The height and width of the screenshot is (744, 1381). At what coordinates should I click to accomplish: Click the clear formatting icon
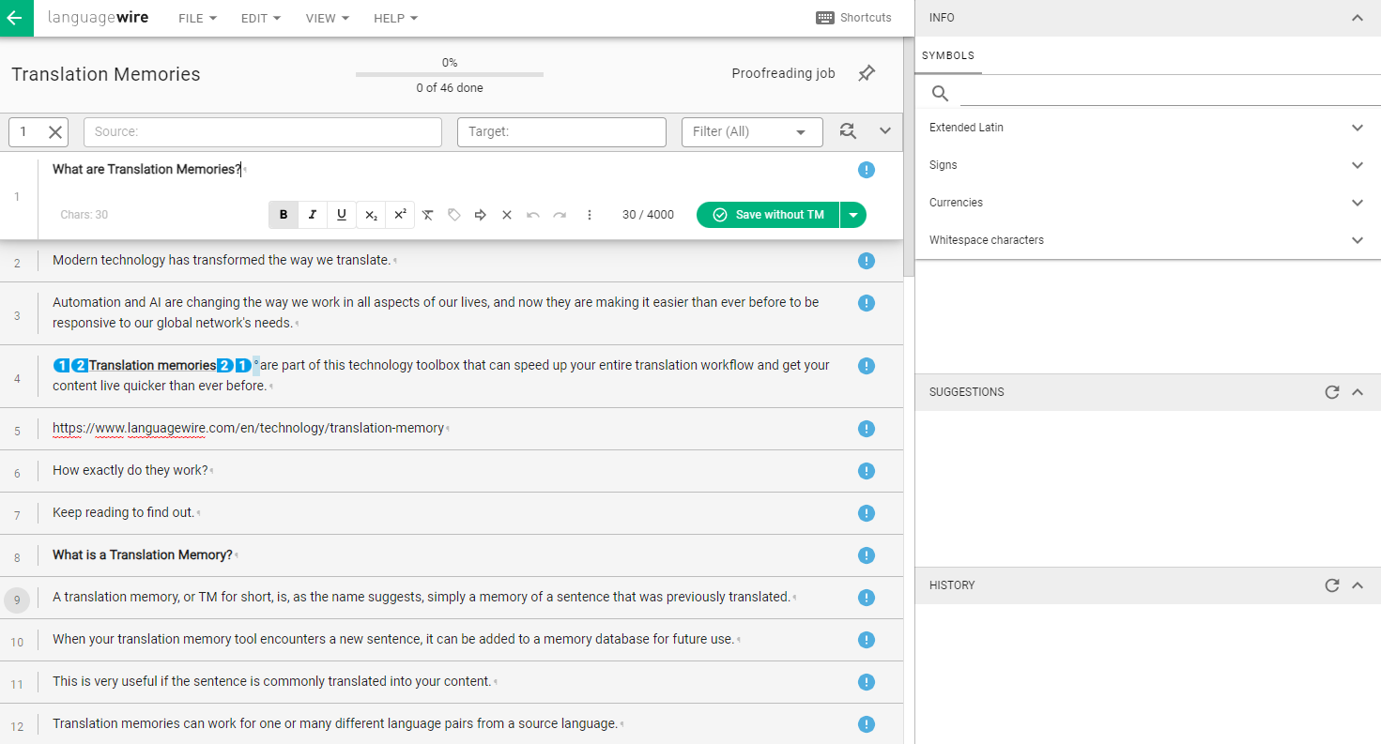click(x=428, y=215)
